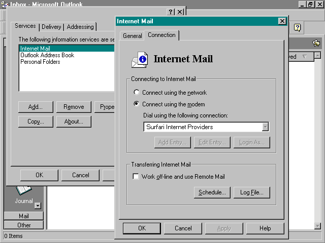This screenshot has width=325, height=243.
Task: Switch to the General tab
Action: point(132,36)
